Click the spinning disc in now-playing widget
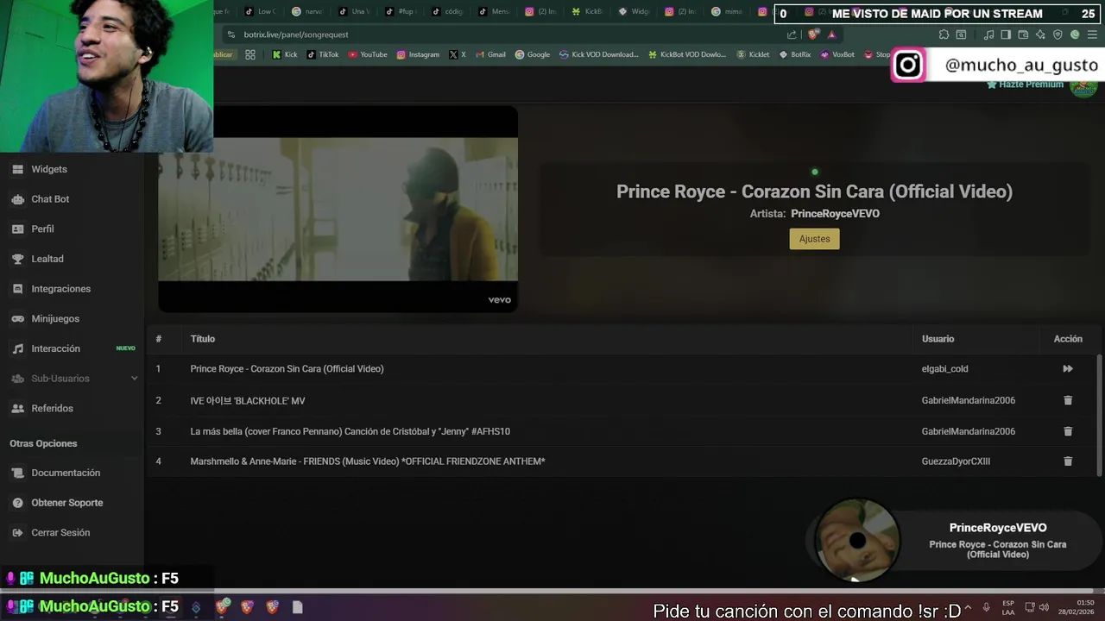Image resolution: width=1105 pixels, height=621 pixels. coord(857,541)
